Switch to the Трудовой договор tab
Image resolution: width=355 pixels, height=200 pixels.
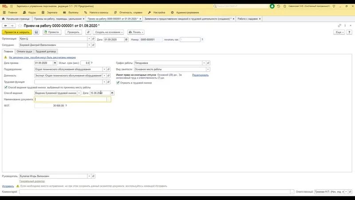(46, 52)
